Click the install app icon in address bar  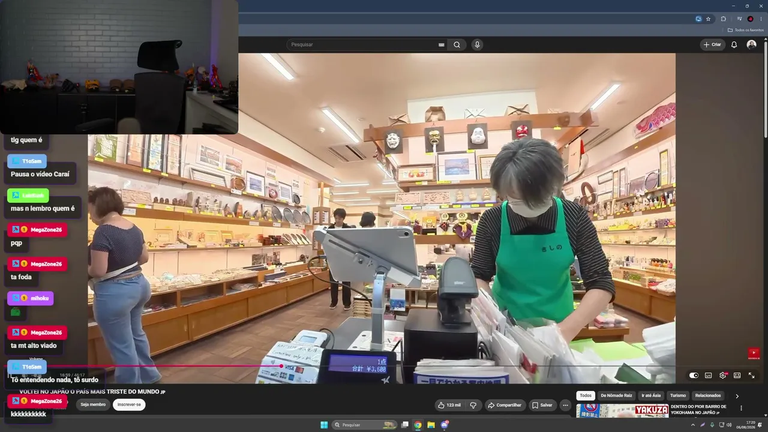(698, 19)
